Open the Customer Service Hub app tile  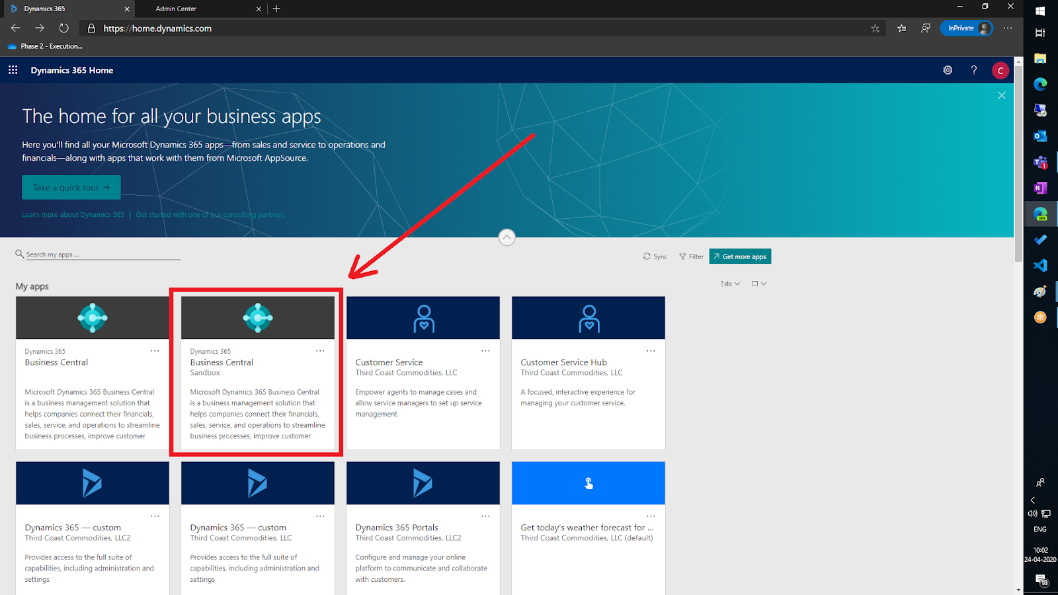click(x=589, y=373)
